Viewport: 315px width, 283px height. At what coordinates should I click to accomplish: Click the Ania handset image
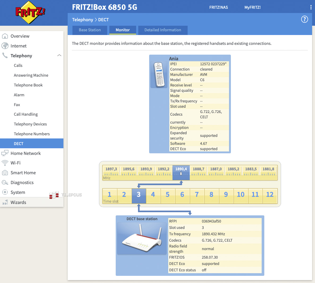[159, 75]
